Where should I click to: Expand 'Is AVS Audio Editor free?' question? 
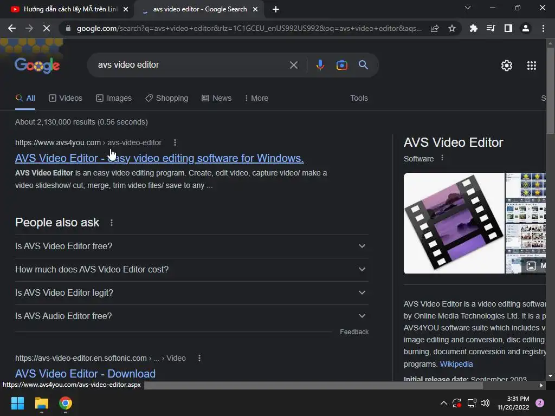coord(191,316)
